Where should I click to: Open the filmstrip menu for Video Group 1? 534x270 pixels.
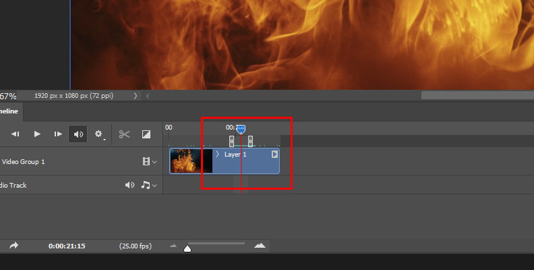coord(148,162)
